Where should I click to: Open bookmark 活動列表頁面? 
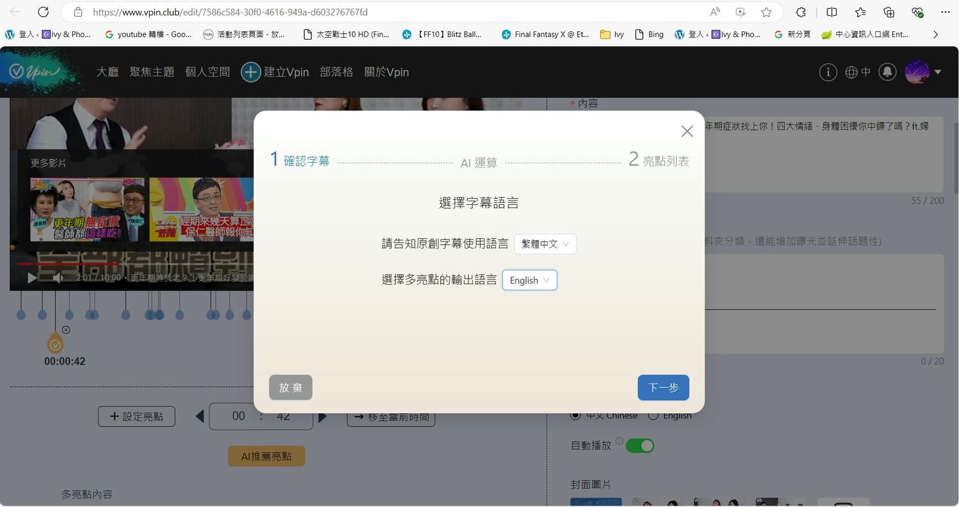pos(244,34)
